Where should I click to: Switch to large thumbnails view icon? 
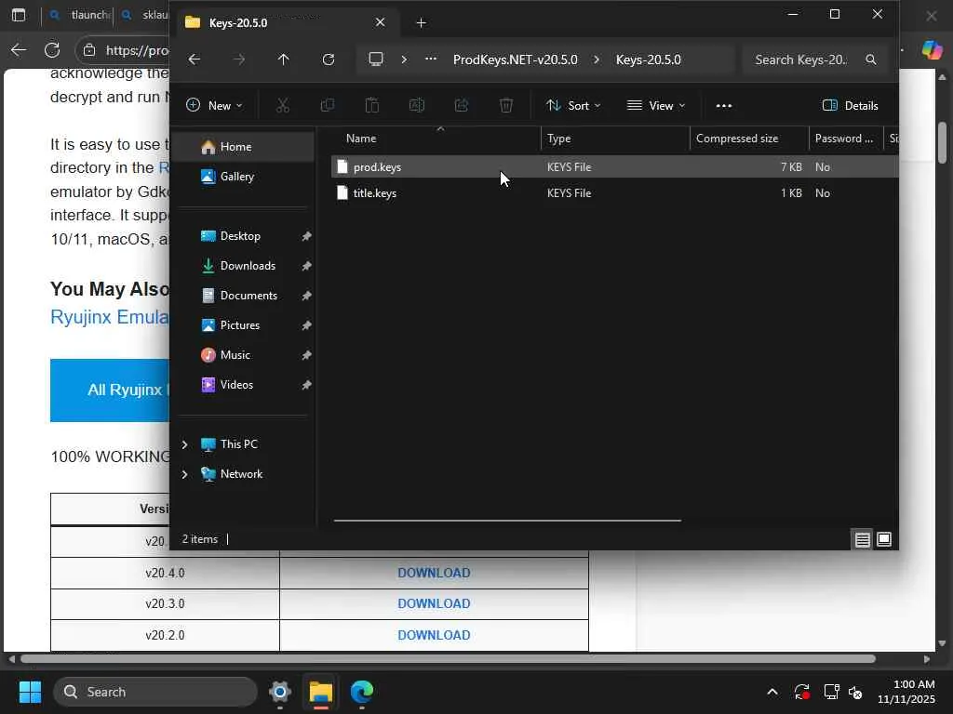pyautogui.click(x=884, y=539)
